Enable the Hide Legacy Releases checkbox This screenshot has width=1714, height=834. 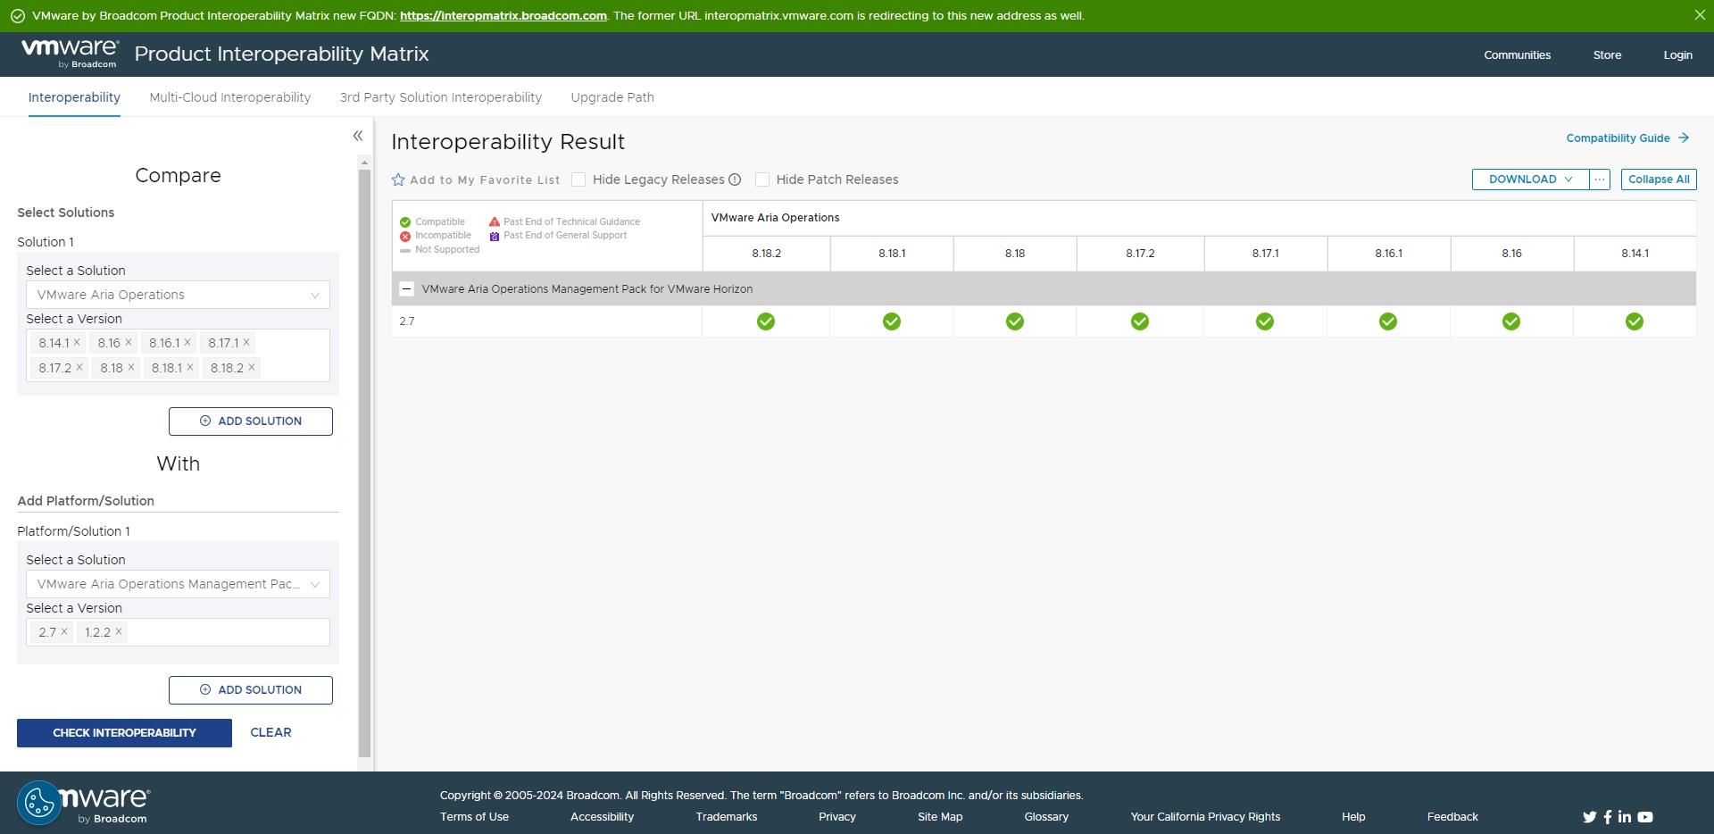click(578, 179)
